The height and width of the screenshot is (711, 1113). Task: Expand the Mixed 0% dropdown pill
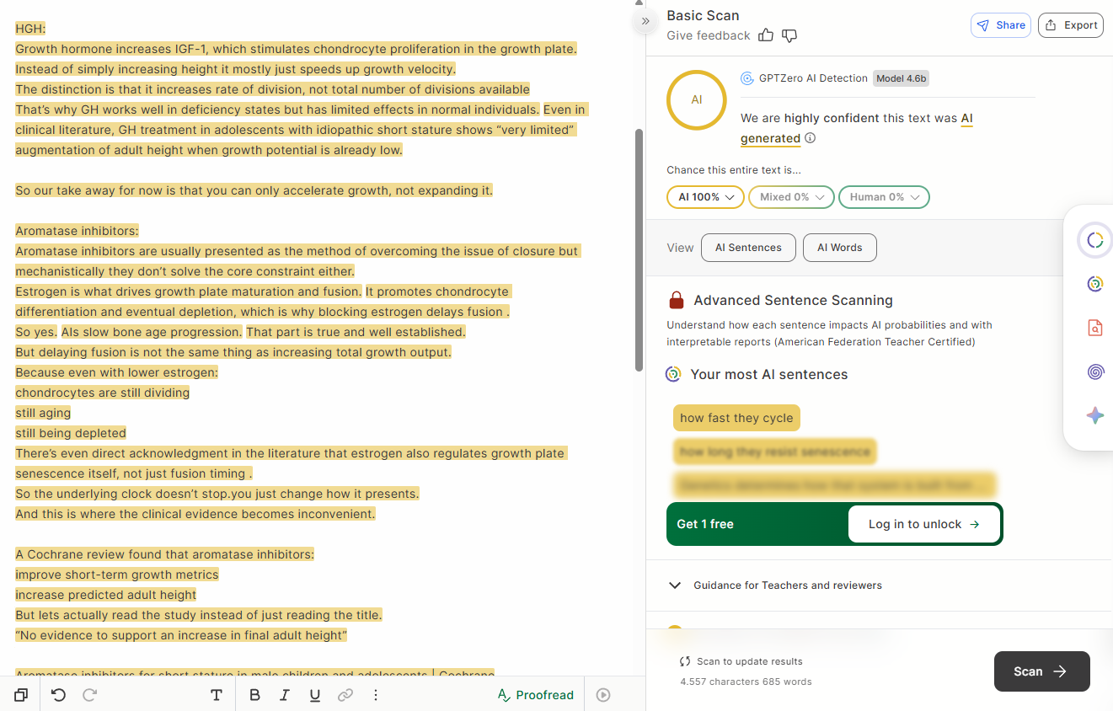[x=791, y=197]
